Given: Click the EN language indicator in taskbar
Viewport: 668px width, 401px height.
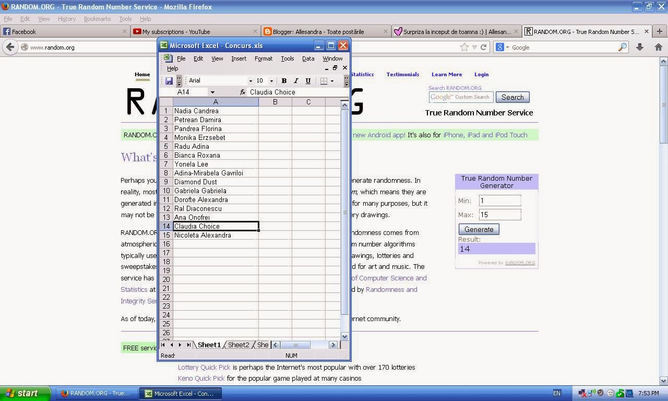Looking at the screenshot, I should click(557, 393).
